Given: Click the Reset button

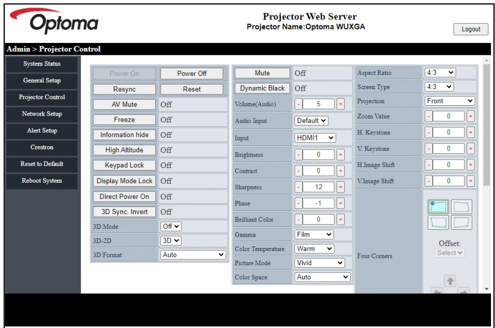Looking at the screenshot, I should click(x=192, y=89).
